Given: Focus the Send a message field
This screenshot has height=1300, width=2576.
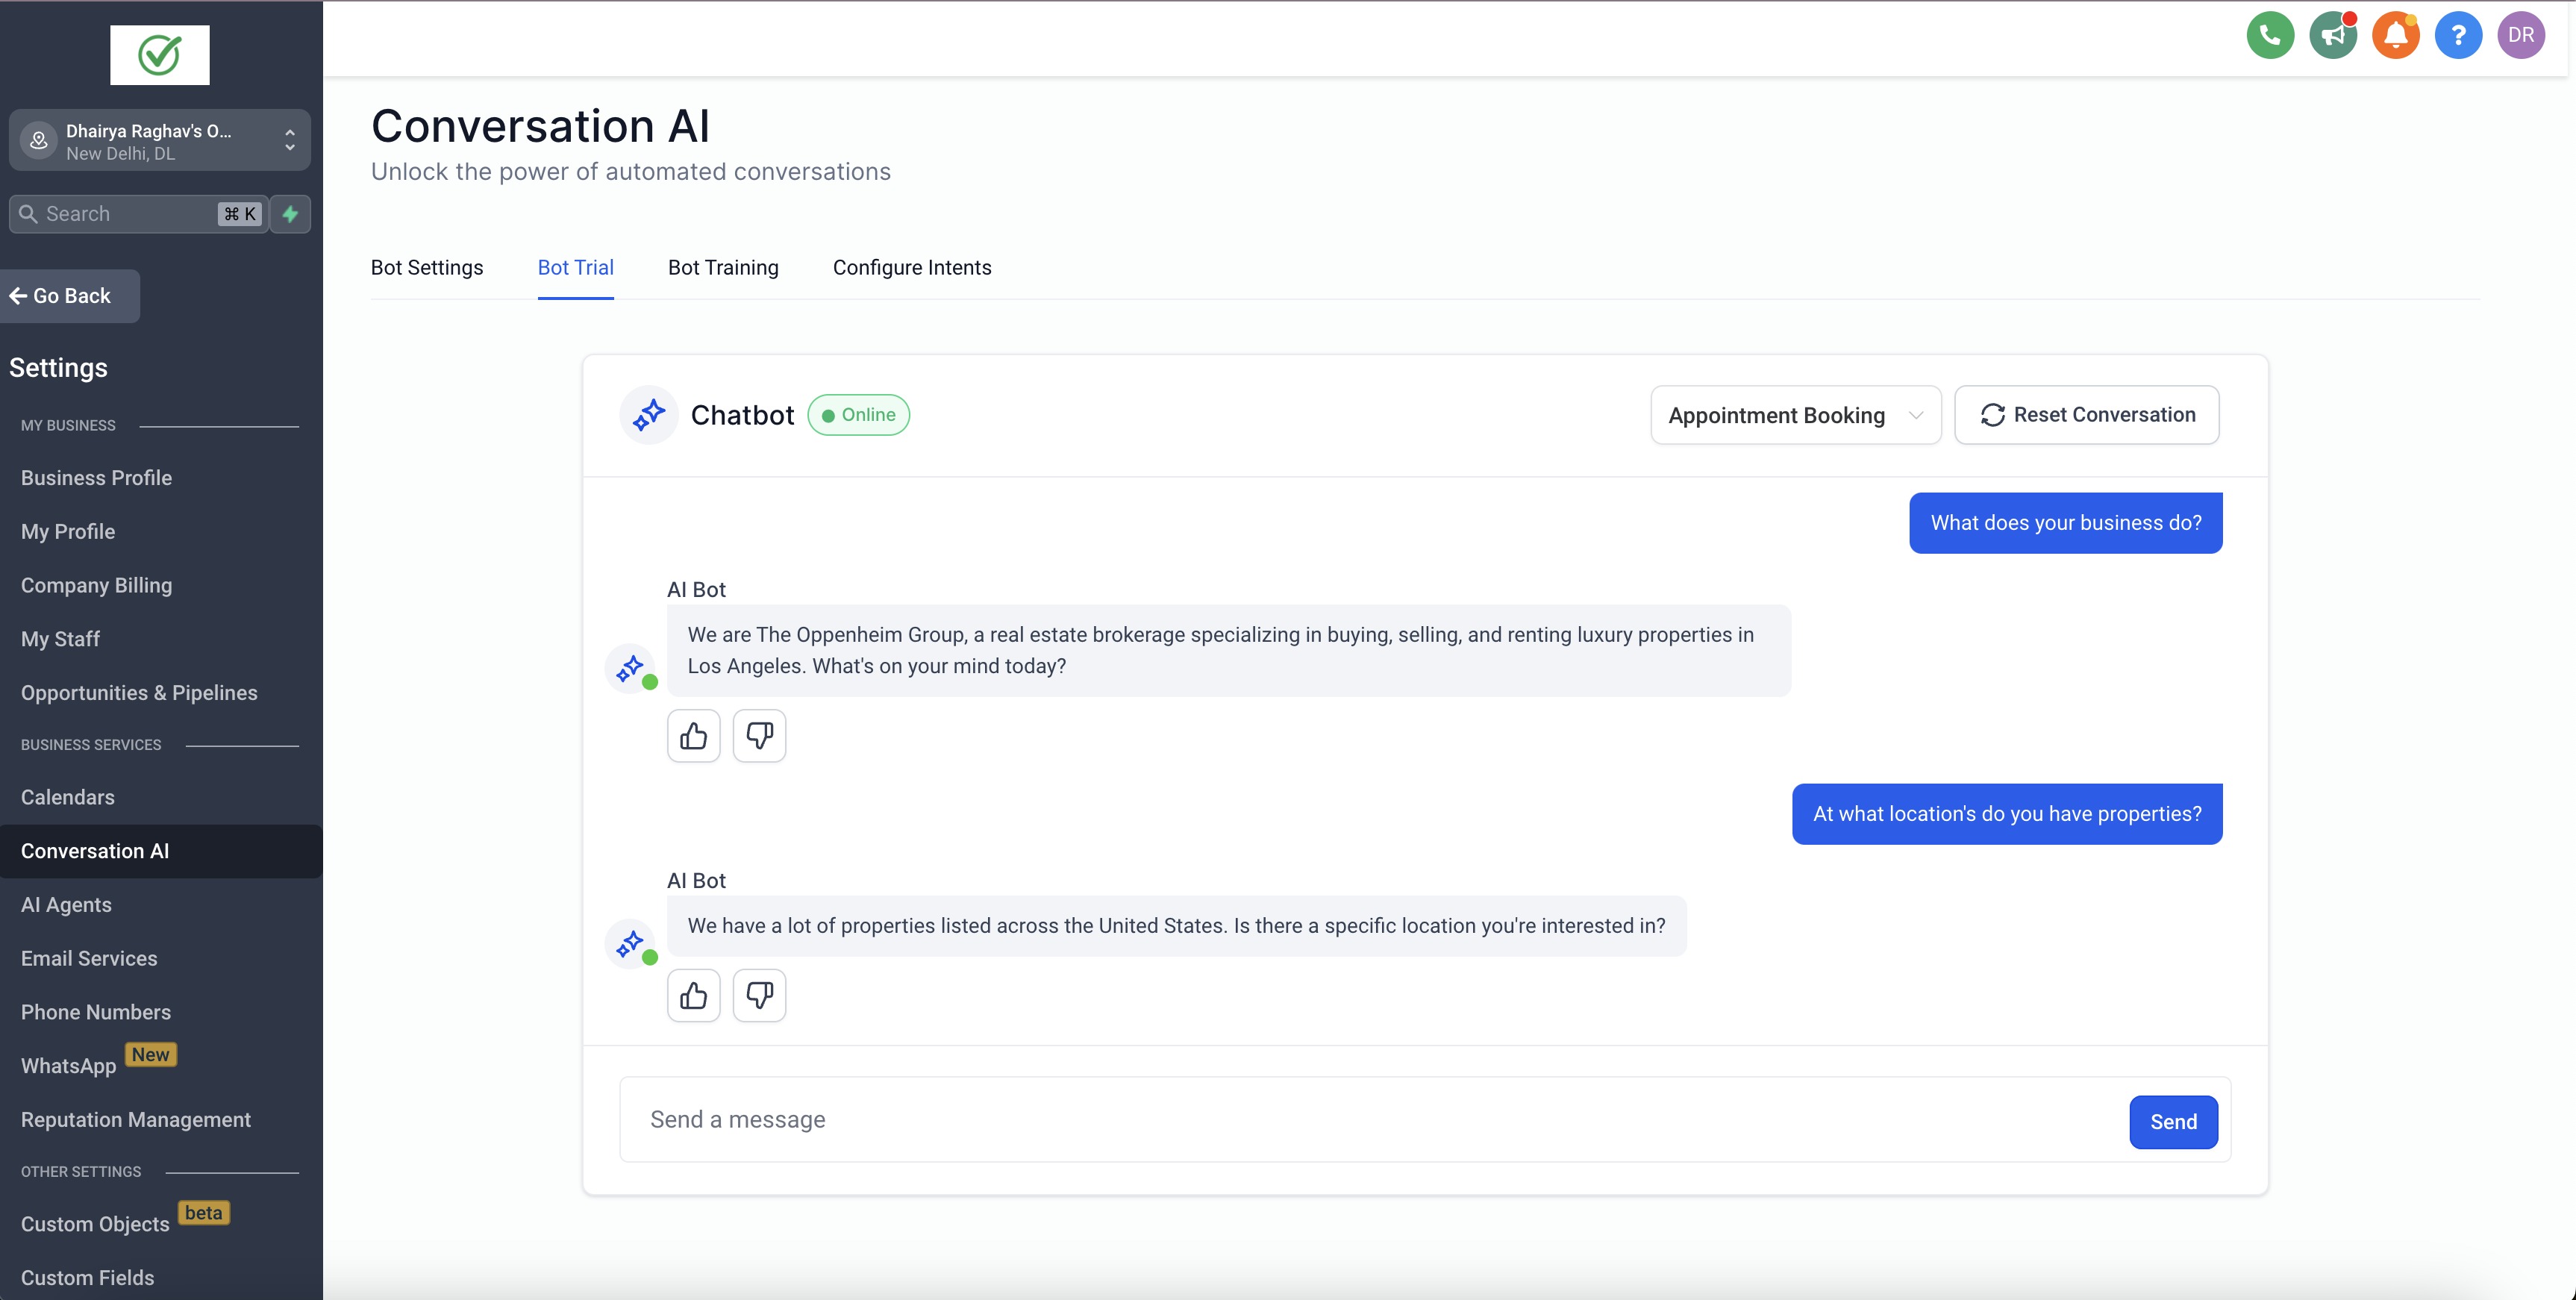Looking at the screenshot, I should point(1370,1120).
